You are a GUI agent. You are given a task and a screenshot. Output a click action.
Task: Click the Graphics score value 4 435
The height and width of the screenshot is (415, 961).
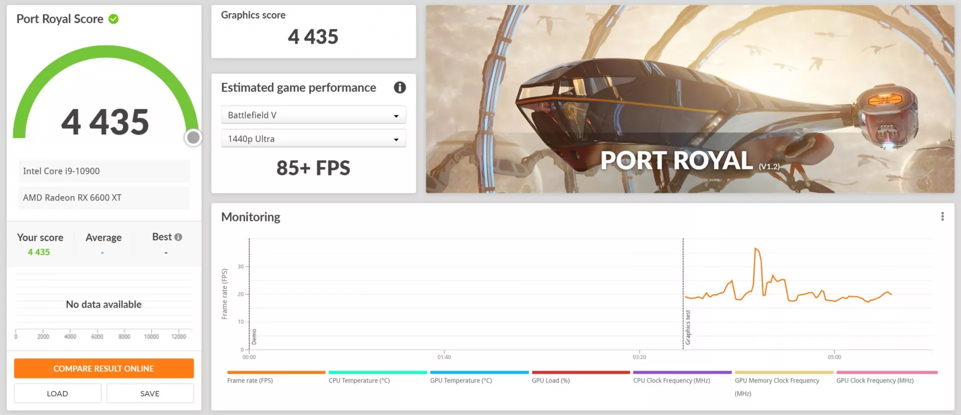click(x=313, y=36)
